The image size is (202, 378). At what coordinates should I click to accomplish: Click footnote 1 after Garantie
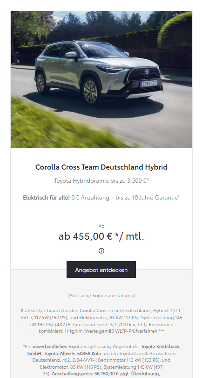click(x=179, y=196)
